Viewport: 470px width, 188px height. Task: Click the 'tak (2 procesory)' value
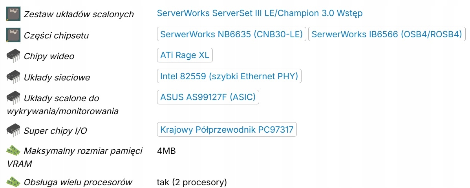tap(192, 182)
